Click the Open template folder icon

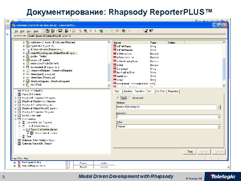pos(53,31)
